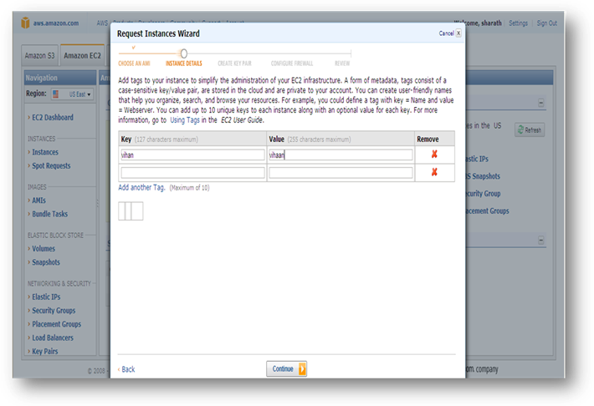The width and height of the screenshot is (594, 406).
Task: Open Spot Requests in navigation
Action: click(51, 165)
